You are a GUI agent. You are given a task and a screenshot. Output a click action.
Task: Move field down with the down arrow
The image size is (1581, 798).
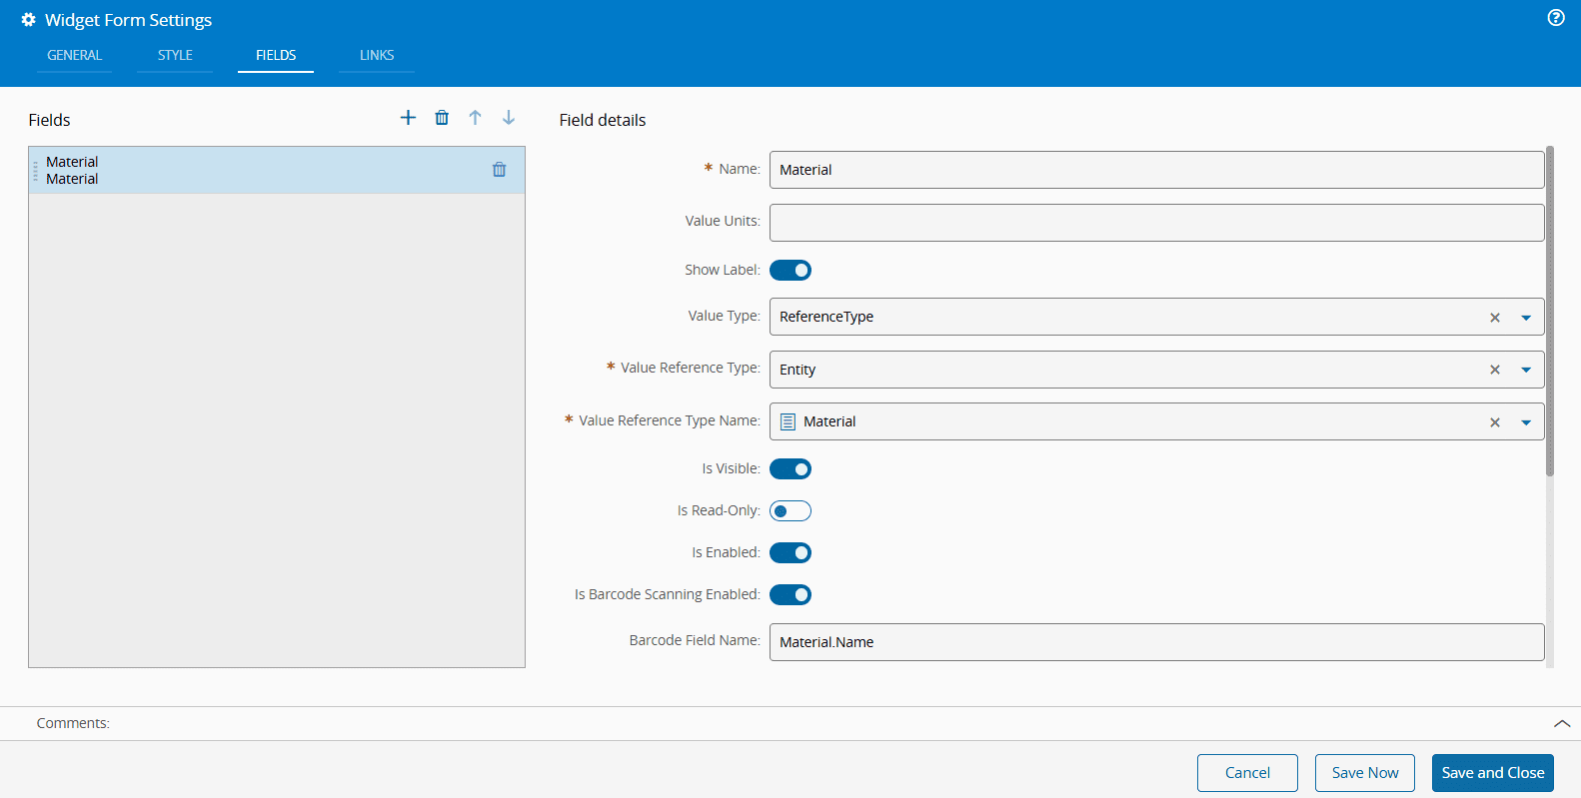click(509, 118)
